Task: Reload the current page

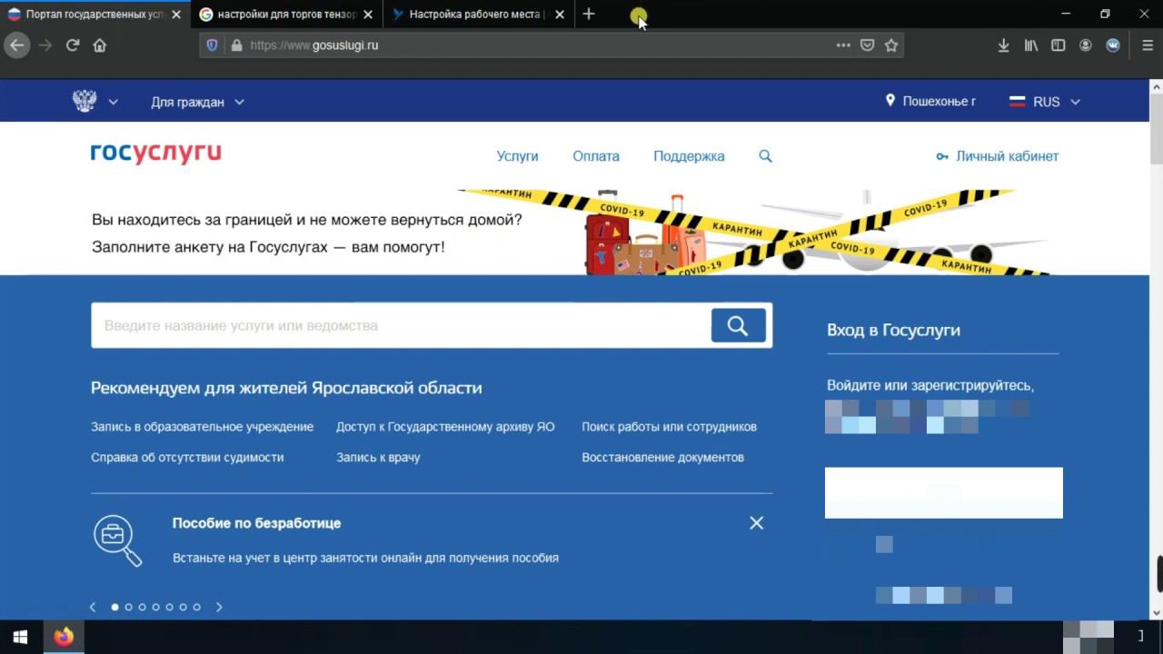Action: [73, 45]
